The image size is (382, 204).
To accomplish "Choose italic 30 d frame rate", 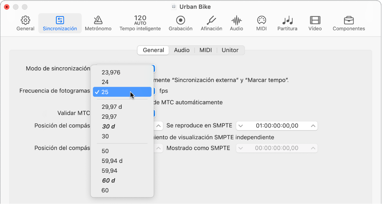I will (x=122, y=126).
